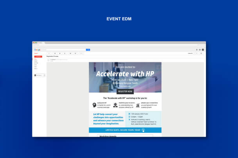Screen dimensions: 238x158
Task: Click the REGISTER NOW button
Action: coord(125,91)
